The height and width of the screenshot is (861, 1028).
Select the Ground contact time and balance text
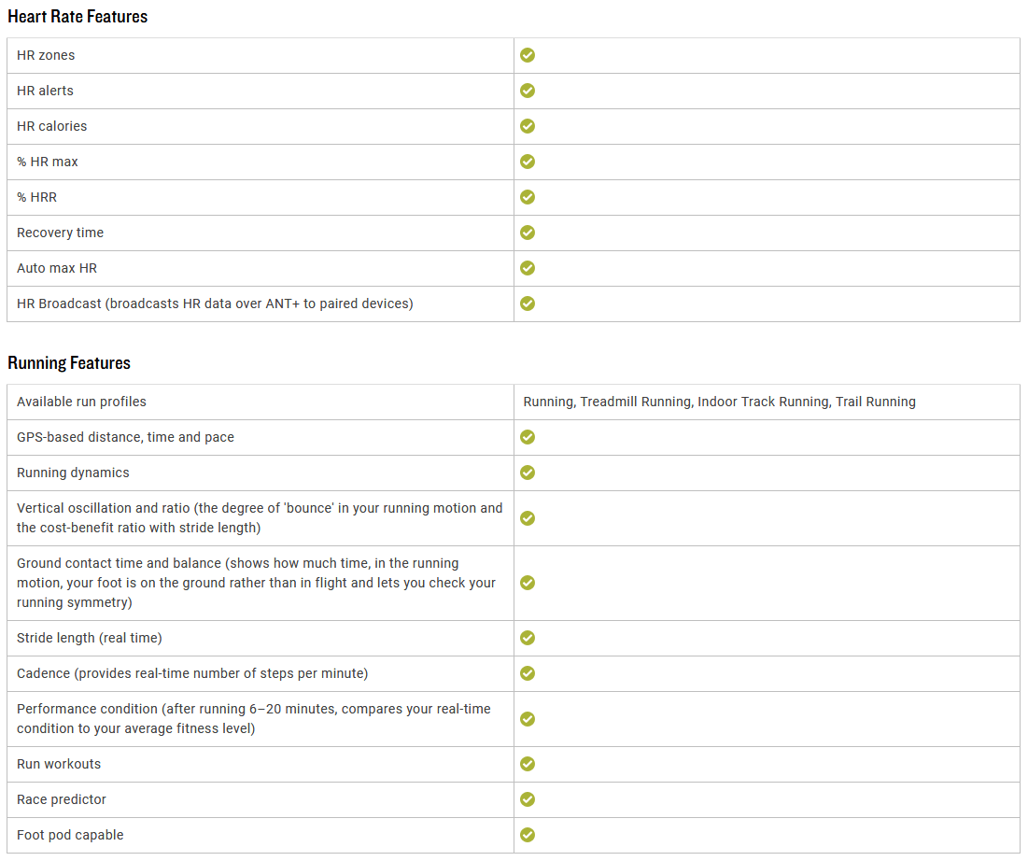(257, 583)
